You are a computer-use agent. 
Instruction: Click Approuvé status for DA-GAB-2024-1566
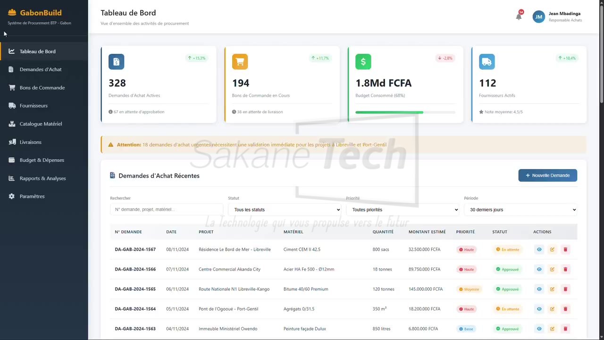point(507,269)
